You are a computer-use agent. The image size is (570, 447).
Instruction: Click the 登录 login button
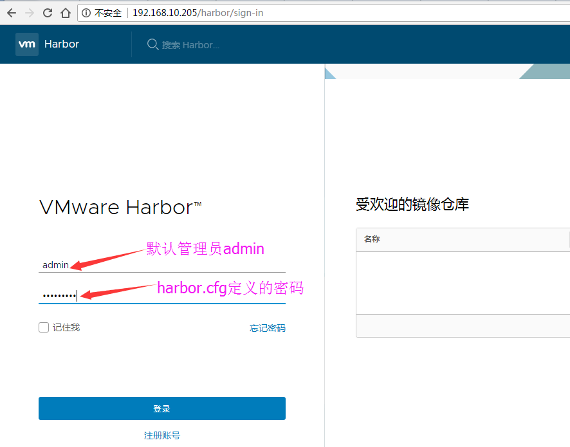coord(161,408)
